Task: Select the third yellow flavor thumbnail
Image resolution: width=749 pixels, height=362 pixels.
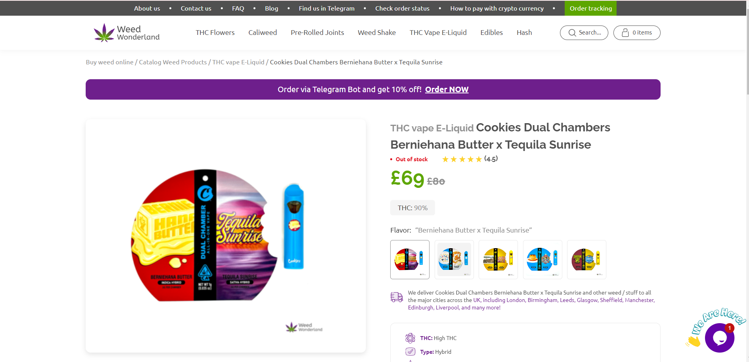Action: 498,260
